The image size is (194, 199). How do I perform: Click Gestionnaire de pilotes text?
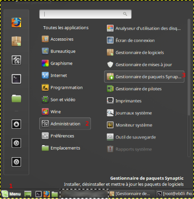pyautogui.click(x=139, y=89)
